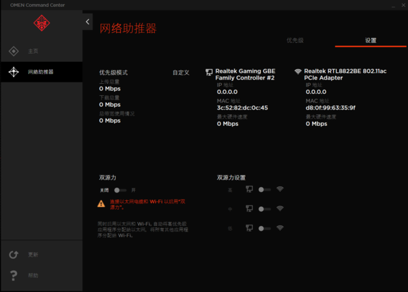The image size is (408, 292).
Task: Open the 主页 home page label
Action: [x=33, y=51]
